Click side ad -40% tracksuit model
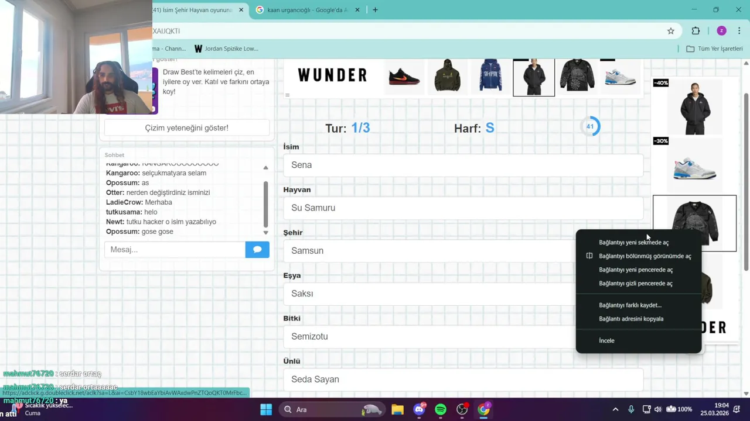Screen dimensions: 750x421 coord(694,106)
